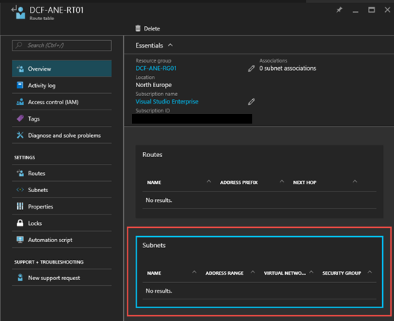Pin the blade with the pushpin icon
This screenshot has height=321, width=394.
click(x=340, y=10)
